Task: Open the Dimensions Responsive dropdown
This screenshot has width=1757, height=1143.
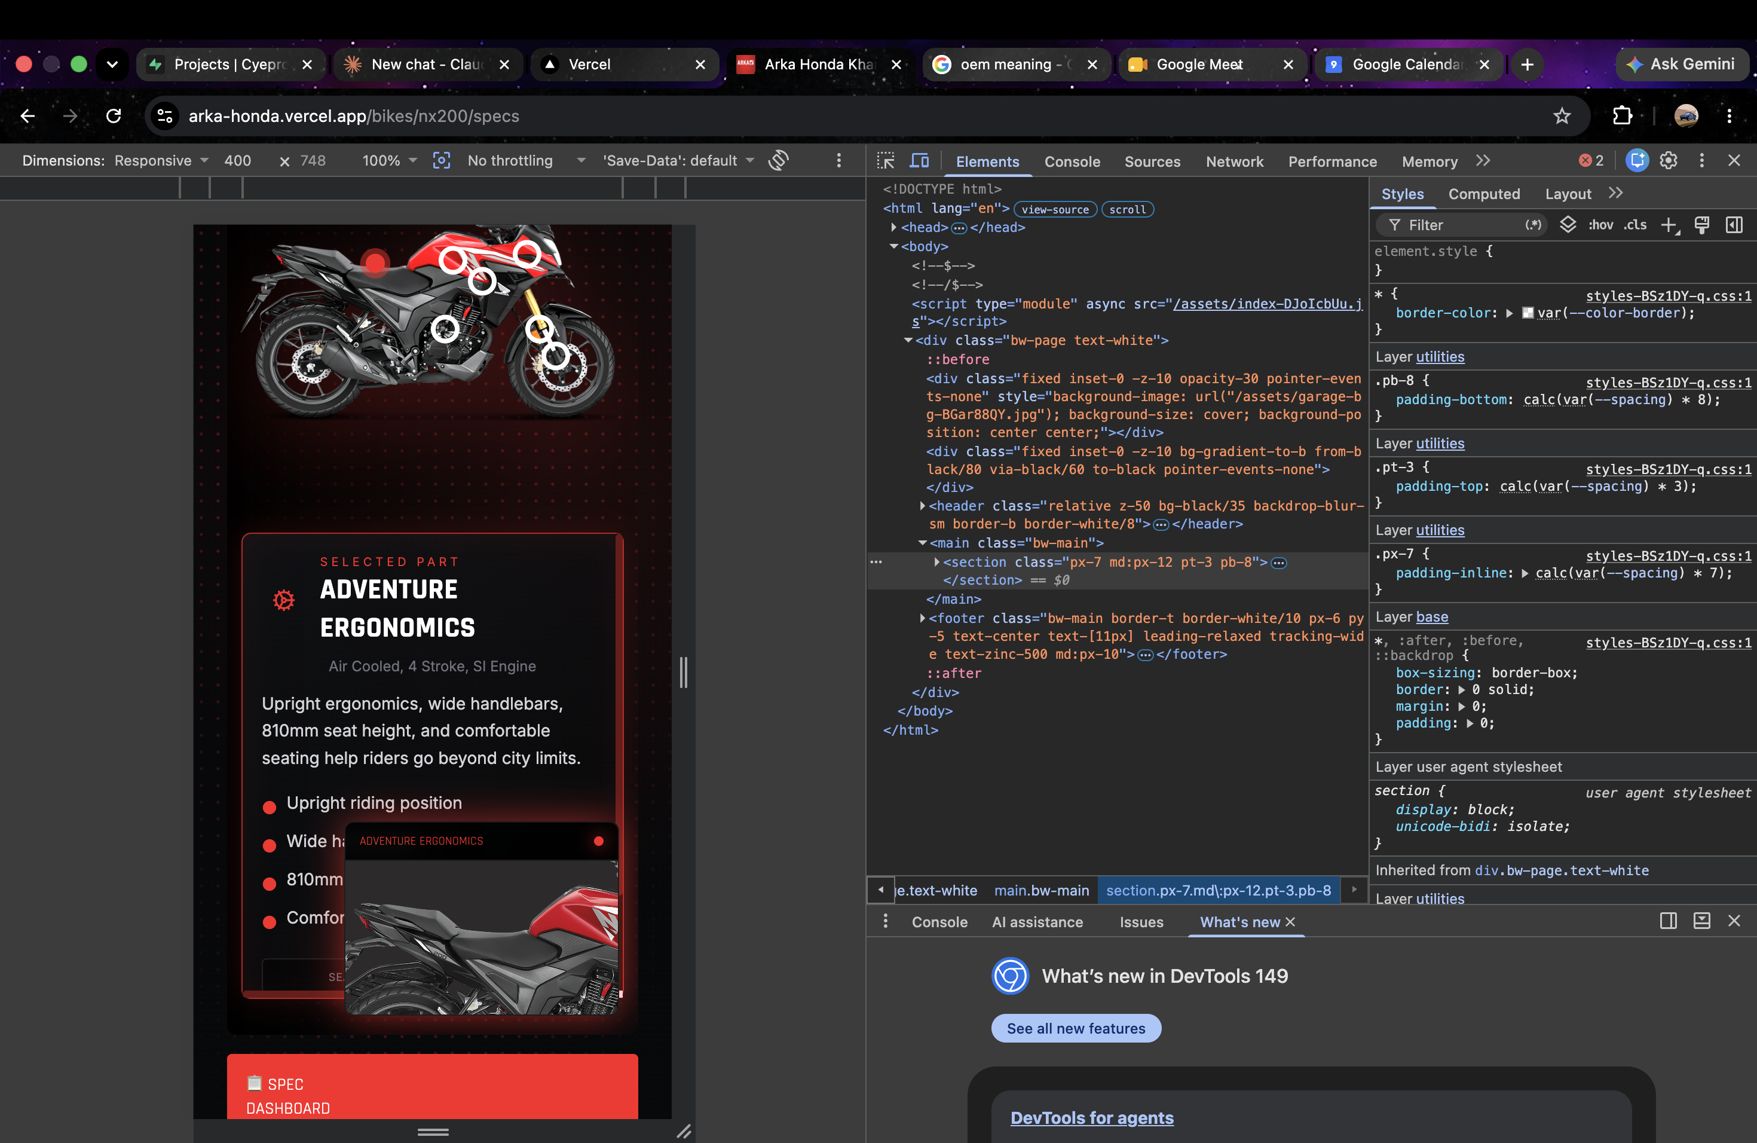Action: 161,160
